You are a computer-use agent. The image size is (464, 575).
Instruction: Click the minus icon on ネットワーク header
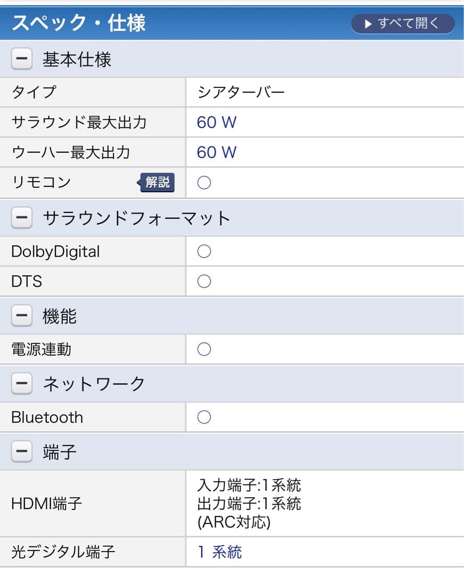point(21,383)
